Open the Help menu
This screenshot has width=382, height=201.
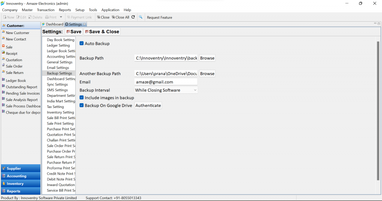coord(127,10)
